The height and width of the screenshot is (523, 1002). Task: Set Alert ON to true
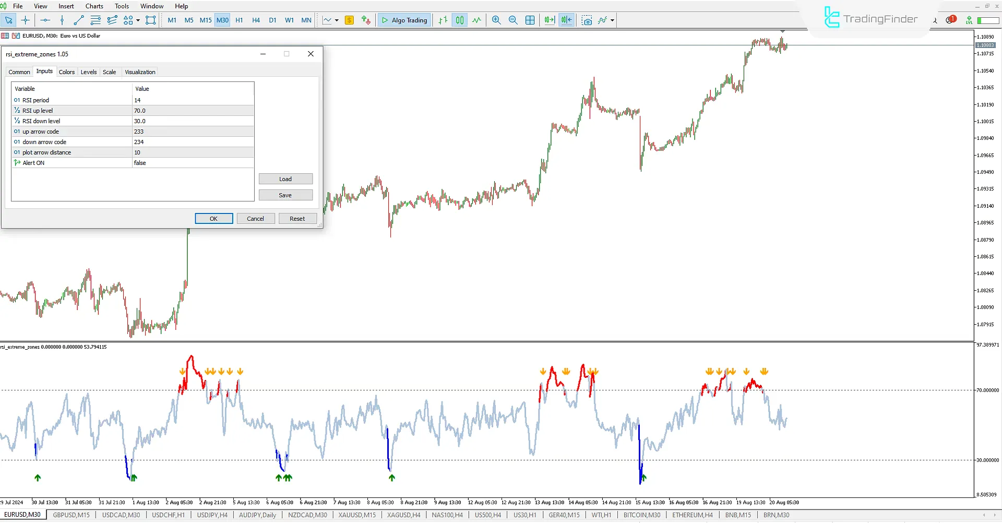(193, 162)
